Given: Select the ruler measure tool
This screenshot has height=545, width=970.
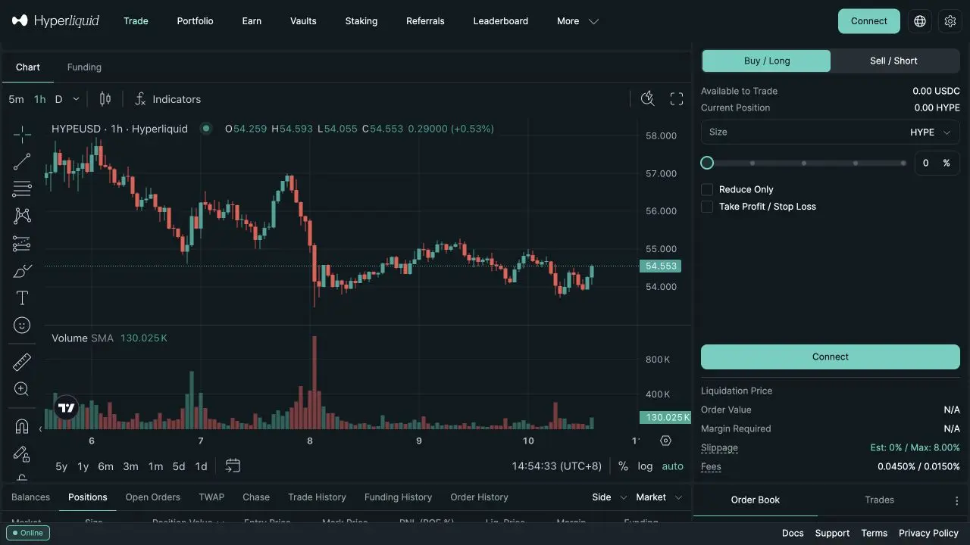Looking at the screenshot, I should coord(22,363).
